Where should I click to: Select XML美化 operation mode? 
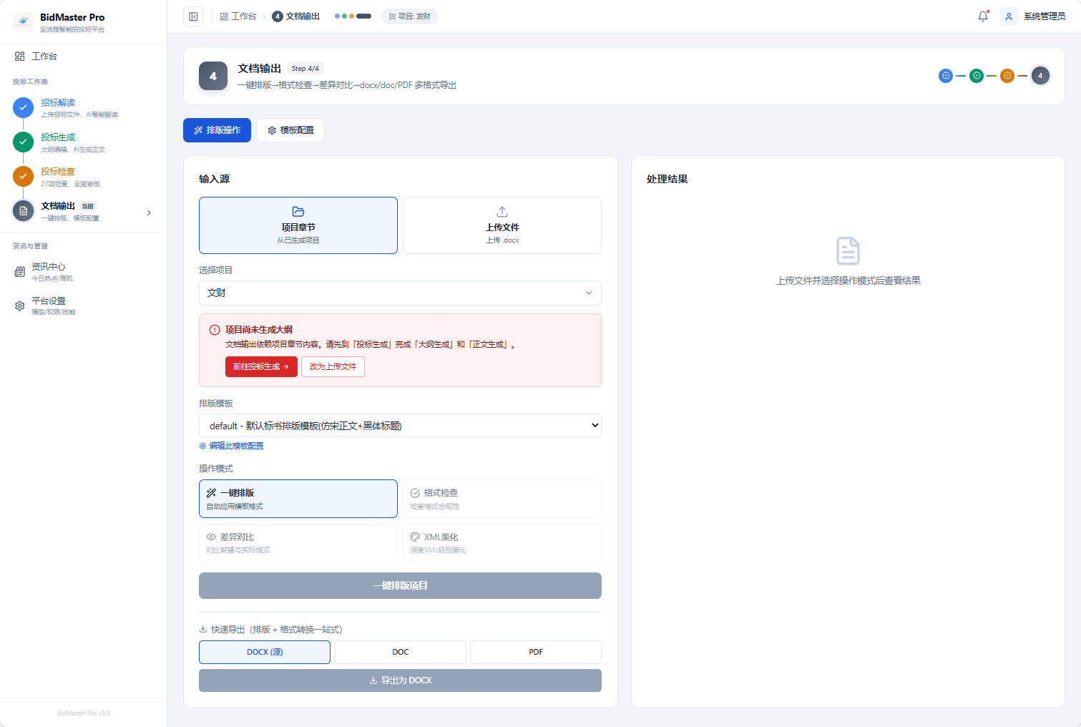[x=502, y=543]
